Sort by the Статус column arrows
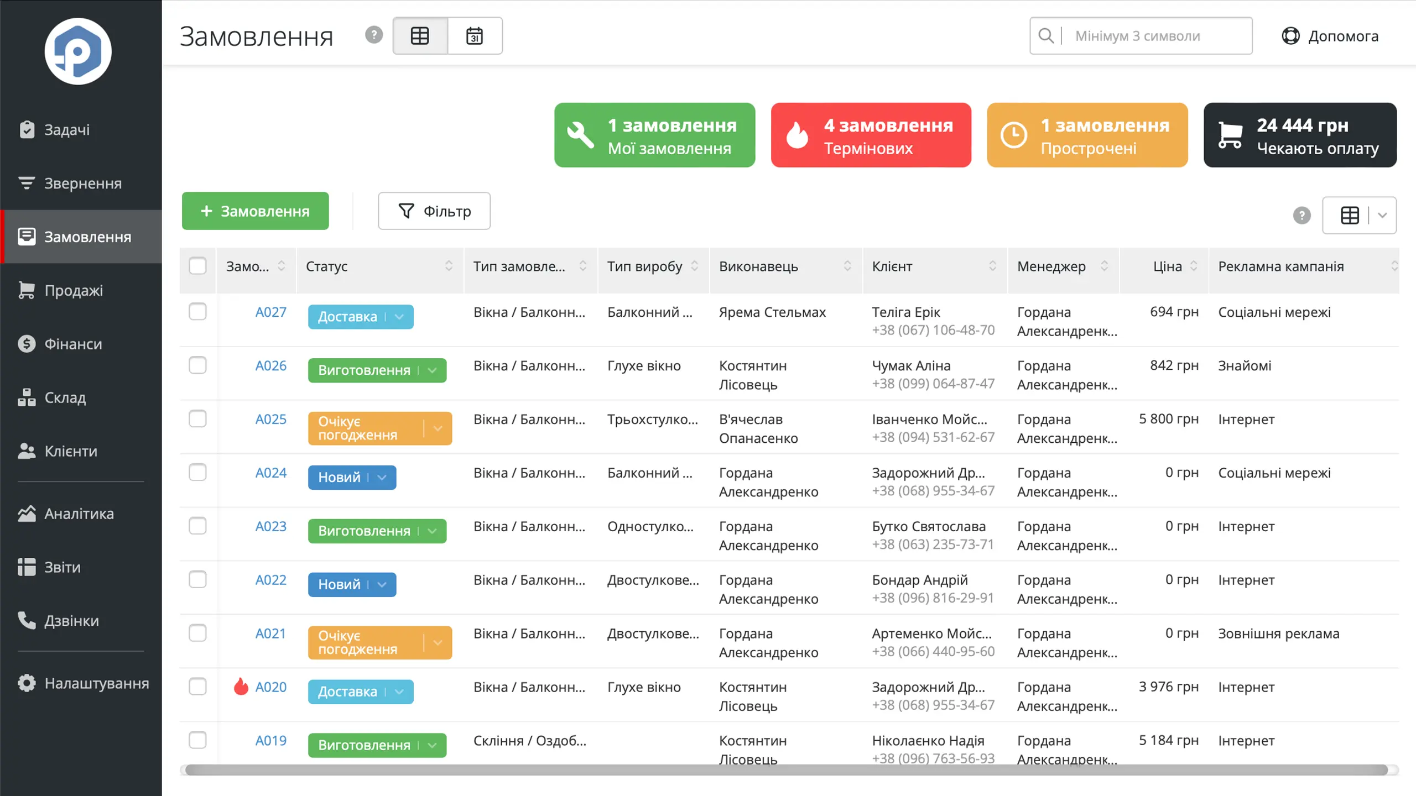The height and width of the screenshot is (796, 1416). pyautogui.click(x=449, y=266)
